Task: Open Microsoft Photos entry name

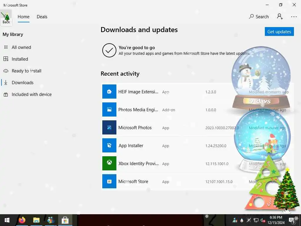Action: point(135,128)
